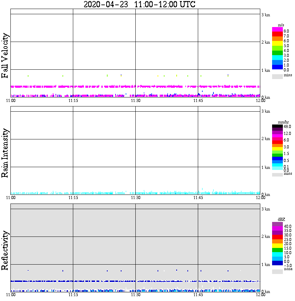Select the red swatch in dBZ legend
The width and height of the screenshot is (295, 301).
277,237
